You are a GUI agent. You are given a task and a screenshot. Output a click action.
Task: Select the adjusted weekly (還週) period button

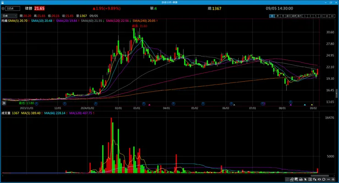[x=294, y=16]
